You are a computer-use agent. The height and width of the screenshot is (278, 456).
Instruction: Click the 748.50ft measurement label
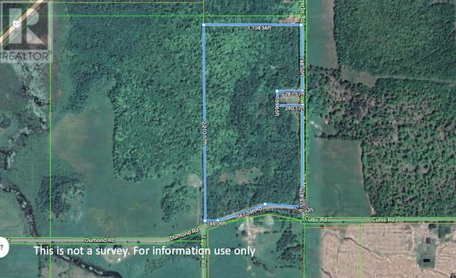coord(301,67)
